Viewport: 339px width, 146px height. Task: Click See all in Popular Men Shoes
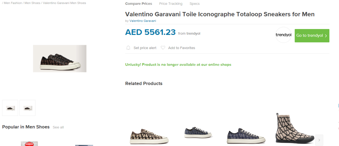(58, 127)
